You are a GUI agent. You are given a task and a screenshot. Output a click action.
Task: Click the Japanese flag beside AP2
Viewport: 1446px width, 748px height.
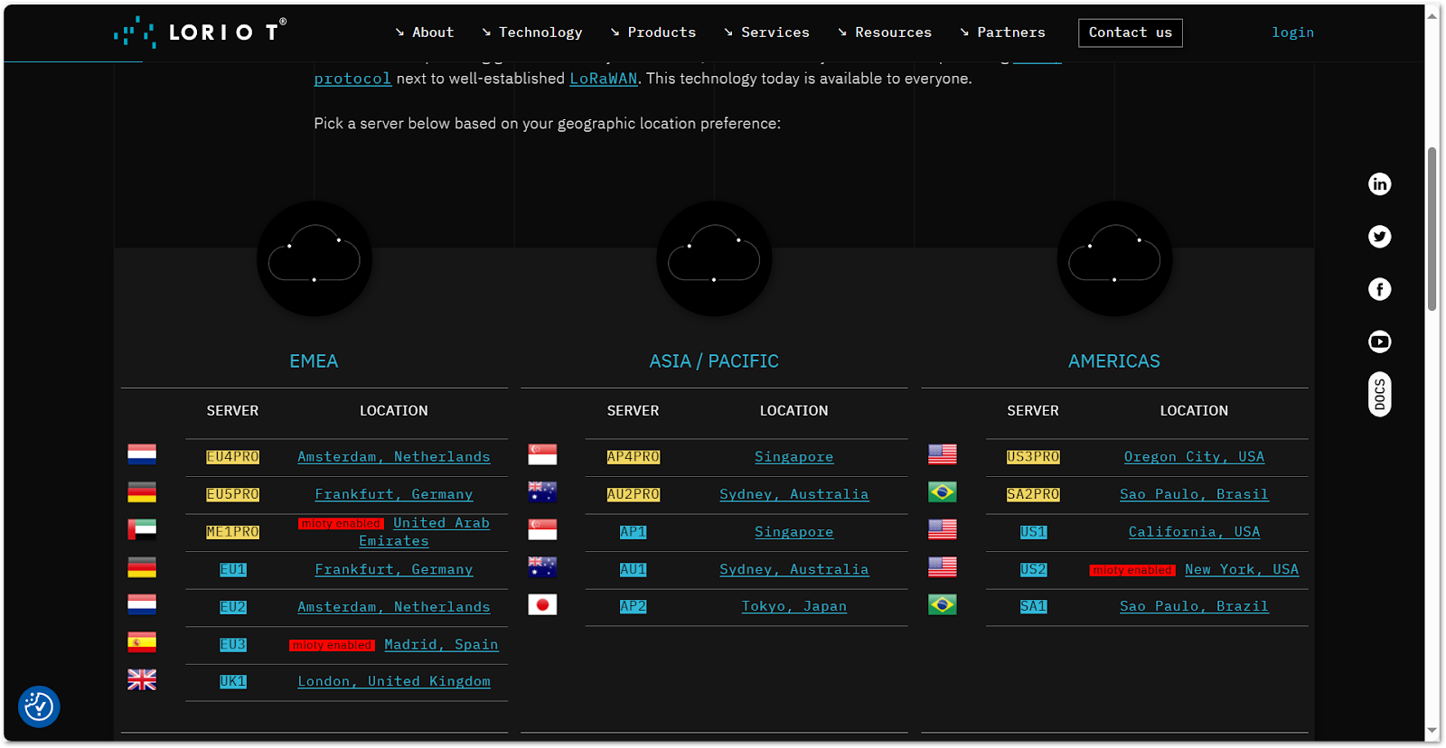[542, 604]
